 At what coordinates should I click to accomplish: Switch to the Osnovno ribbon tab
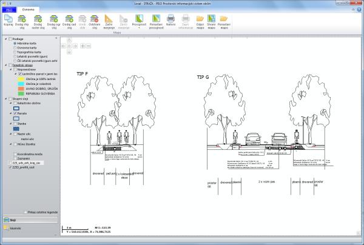pyautogui.click(x=29, y=10)
